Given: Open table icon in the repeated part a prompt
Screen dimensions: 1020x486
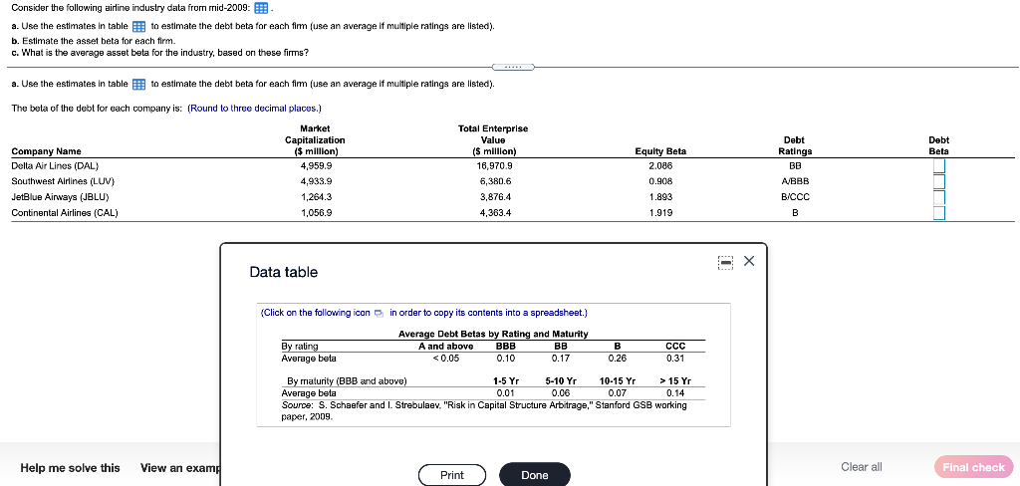Looking at the screenshot, I should coord(138,85).
